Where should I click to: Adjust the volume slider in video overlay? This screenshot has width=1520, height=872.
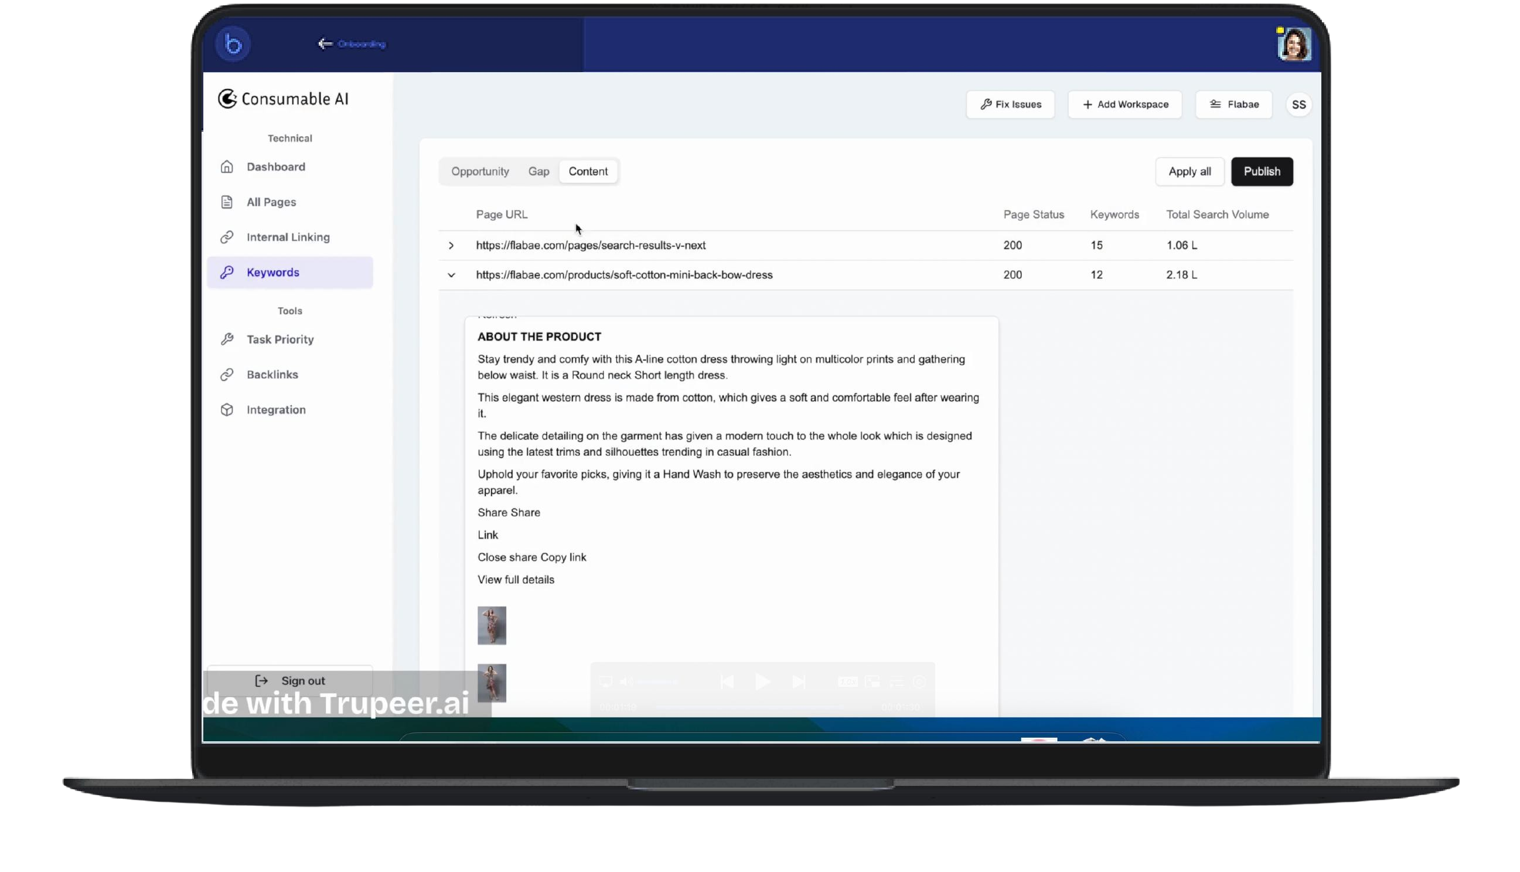657,682
